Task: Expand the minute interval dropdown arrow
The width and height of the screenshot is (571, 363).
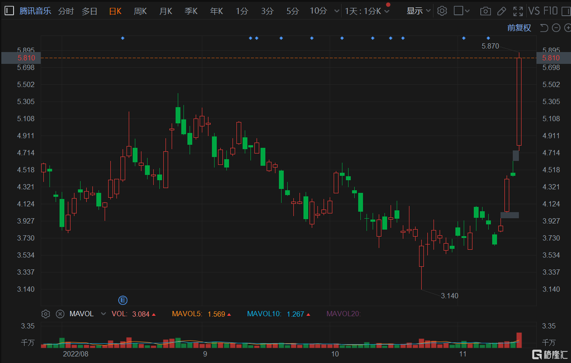Action: tap(336, 11)
